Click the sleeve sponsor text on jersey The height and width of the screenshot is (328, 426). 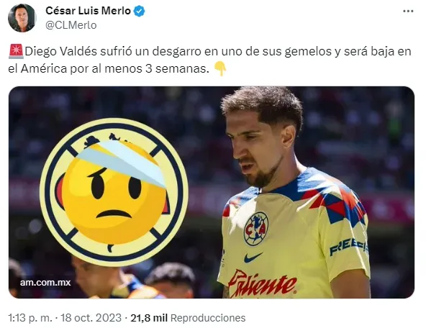click(x=348, y=247)
